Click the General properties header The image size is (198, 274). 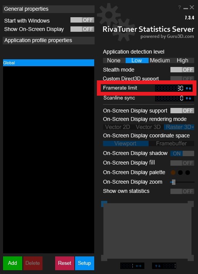(49, 9)
